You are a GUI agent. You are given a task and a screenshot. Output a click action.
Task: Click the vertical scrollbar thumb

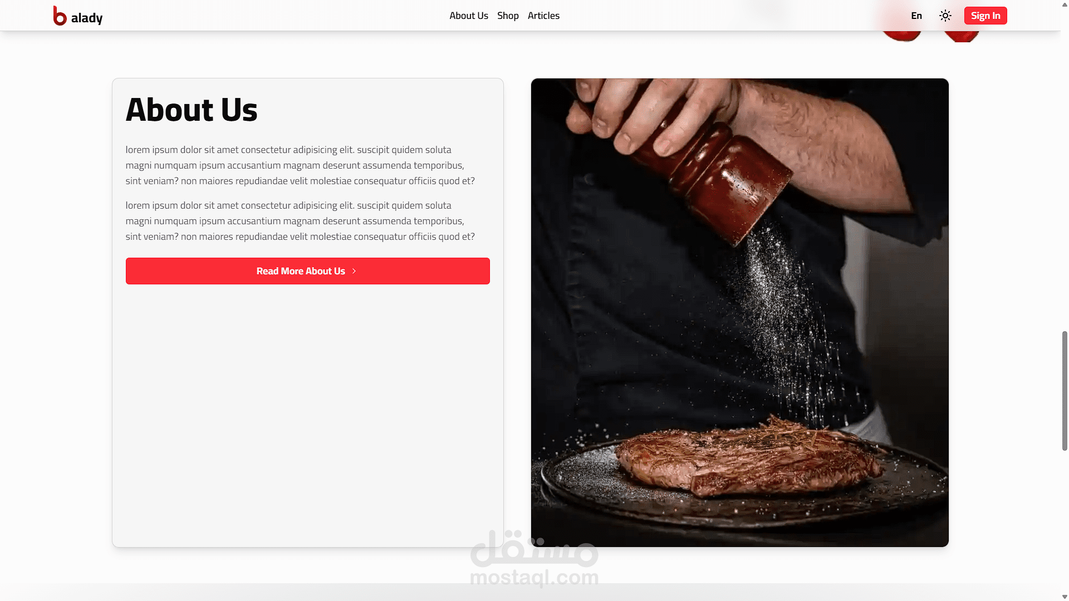(x=1065, y=391)
